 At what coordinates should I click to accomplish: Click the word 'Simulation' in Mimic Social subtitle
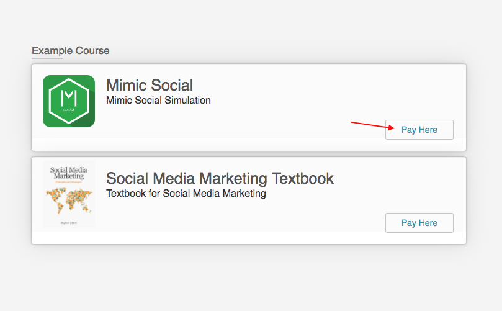click(x=189, y=100)
